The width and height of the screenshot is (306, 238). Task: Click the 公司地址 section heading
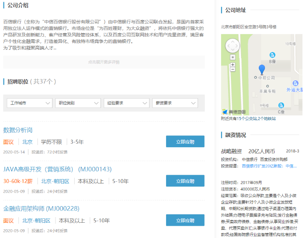click(x=236, y=10)
